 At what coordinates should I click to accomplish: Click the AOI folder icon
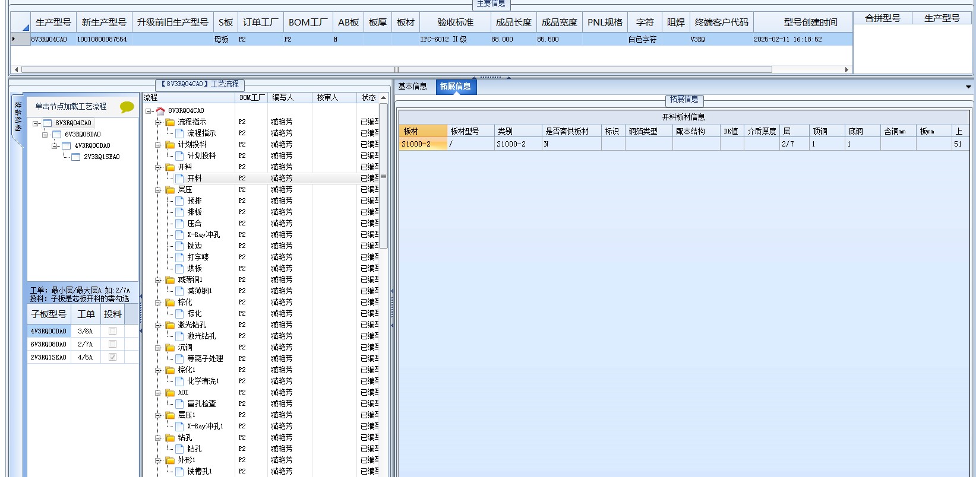[x=170, y=393]
